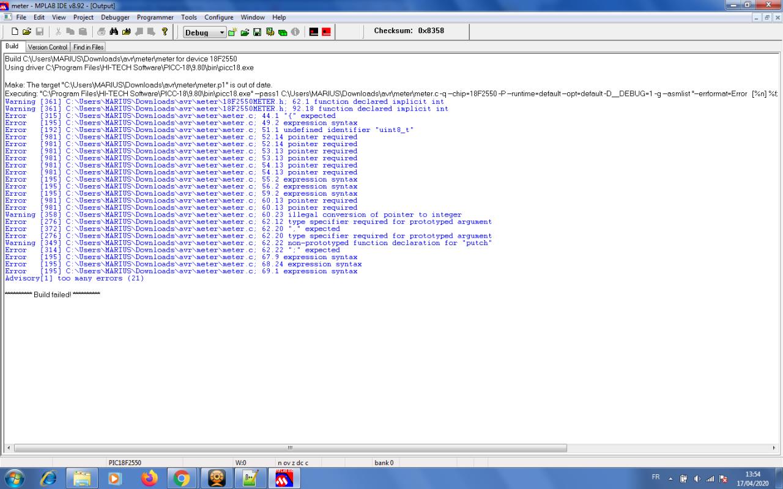Open the Debug build configuration dropdown
Viewport: 783px width, 489px height.
pos(205,32)
